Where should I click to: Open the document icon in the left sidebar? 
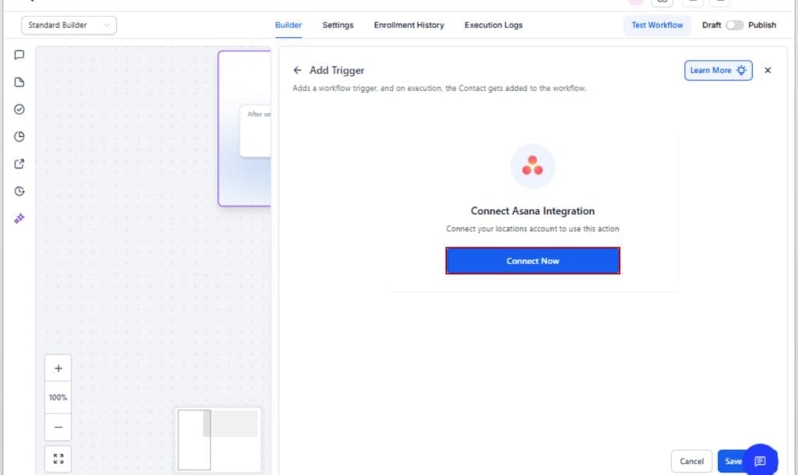pyautogui.click(x=19, y=82)
